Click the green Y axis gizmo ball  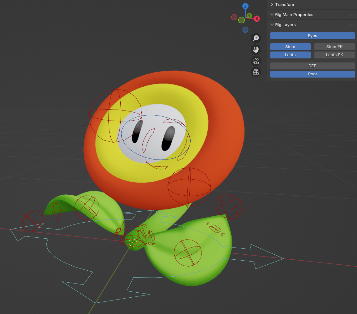[249, 15]
